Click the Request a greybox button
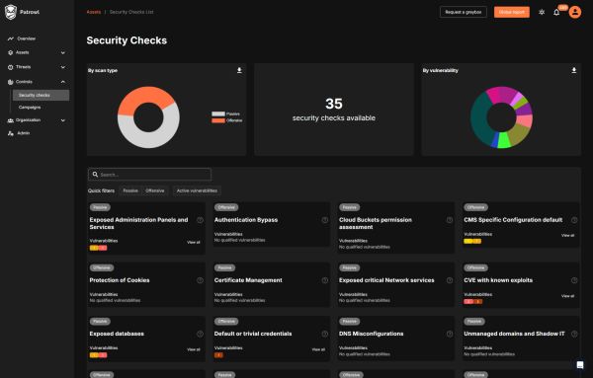This screenshot has height=378, width=593. (463, 12)
